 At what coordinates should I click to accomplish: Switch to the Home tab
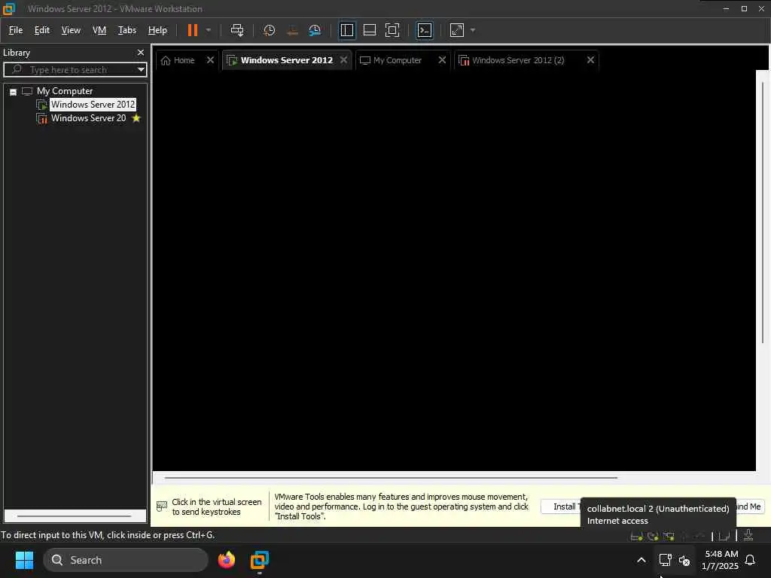[x=184, y=60]
